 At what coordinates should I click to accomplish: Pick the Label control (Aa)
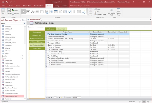tap(33, 12)
